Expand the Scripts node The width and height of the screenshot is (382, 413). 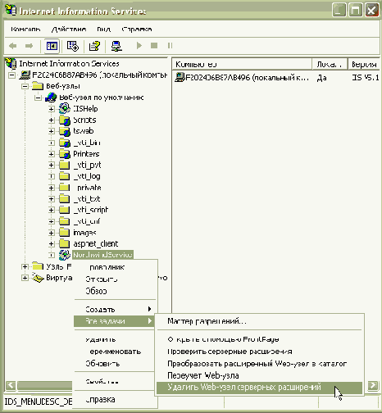click(52, 120)
